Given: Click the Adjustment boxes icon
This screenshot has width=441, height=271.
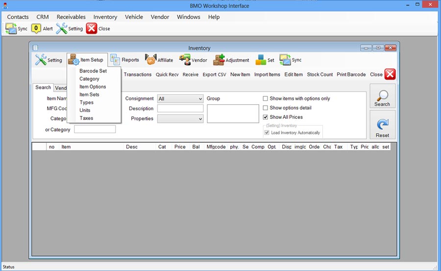Looking at the screenshot, I should point(219,60).
